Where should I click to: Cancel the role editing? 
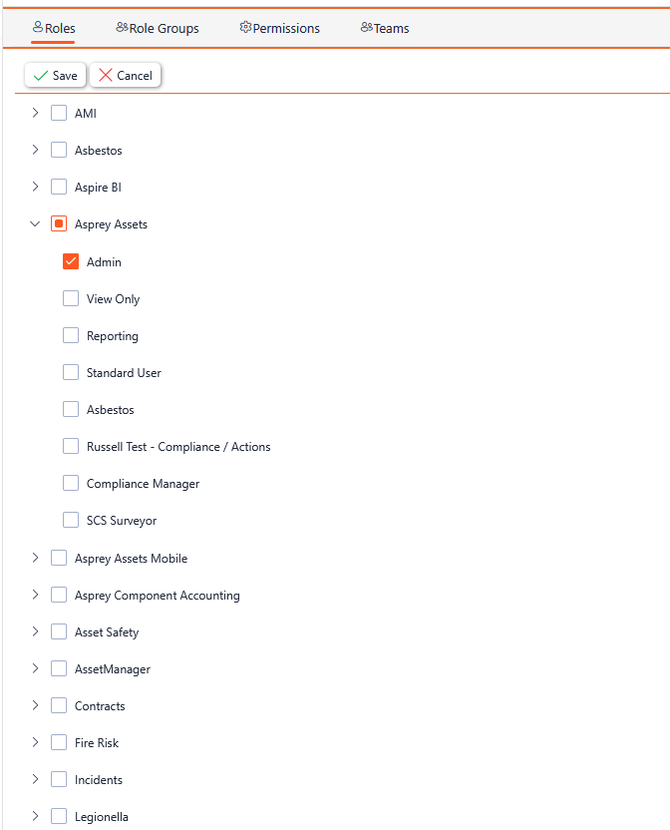[126, 76]
